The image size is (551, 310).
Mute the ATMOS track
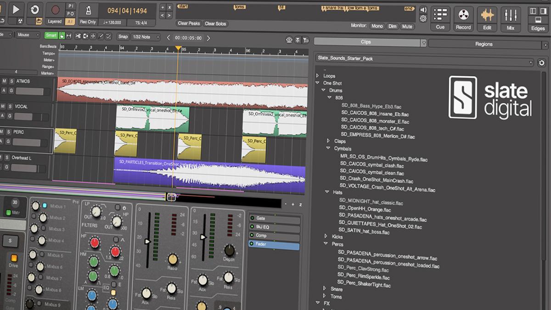coord(4,81)
